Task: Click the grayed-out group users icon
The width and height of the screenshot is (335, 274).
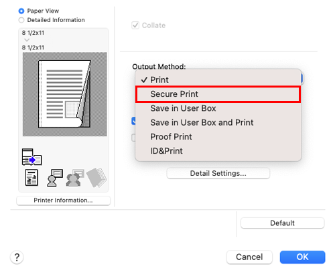Action: [75, 178]
